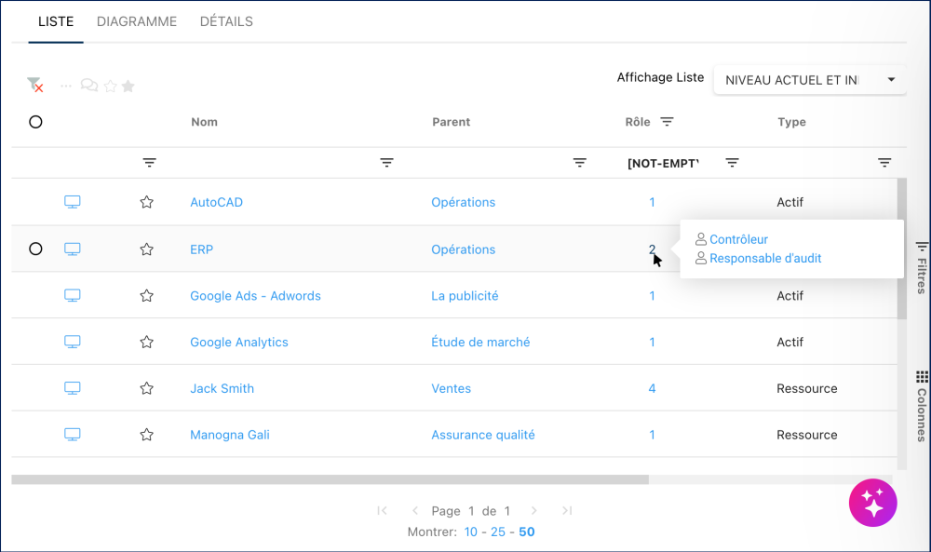Viewport: 931px width, 552px height.
Task: Open the comments speech bubble icon
Action: tap(89, 86)
